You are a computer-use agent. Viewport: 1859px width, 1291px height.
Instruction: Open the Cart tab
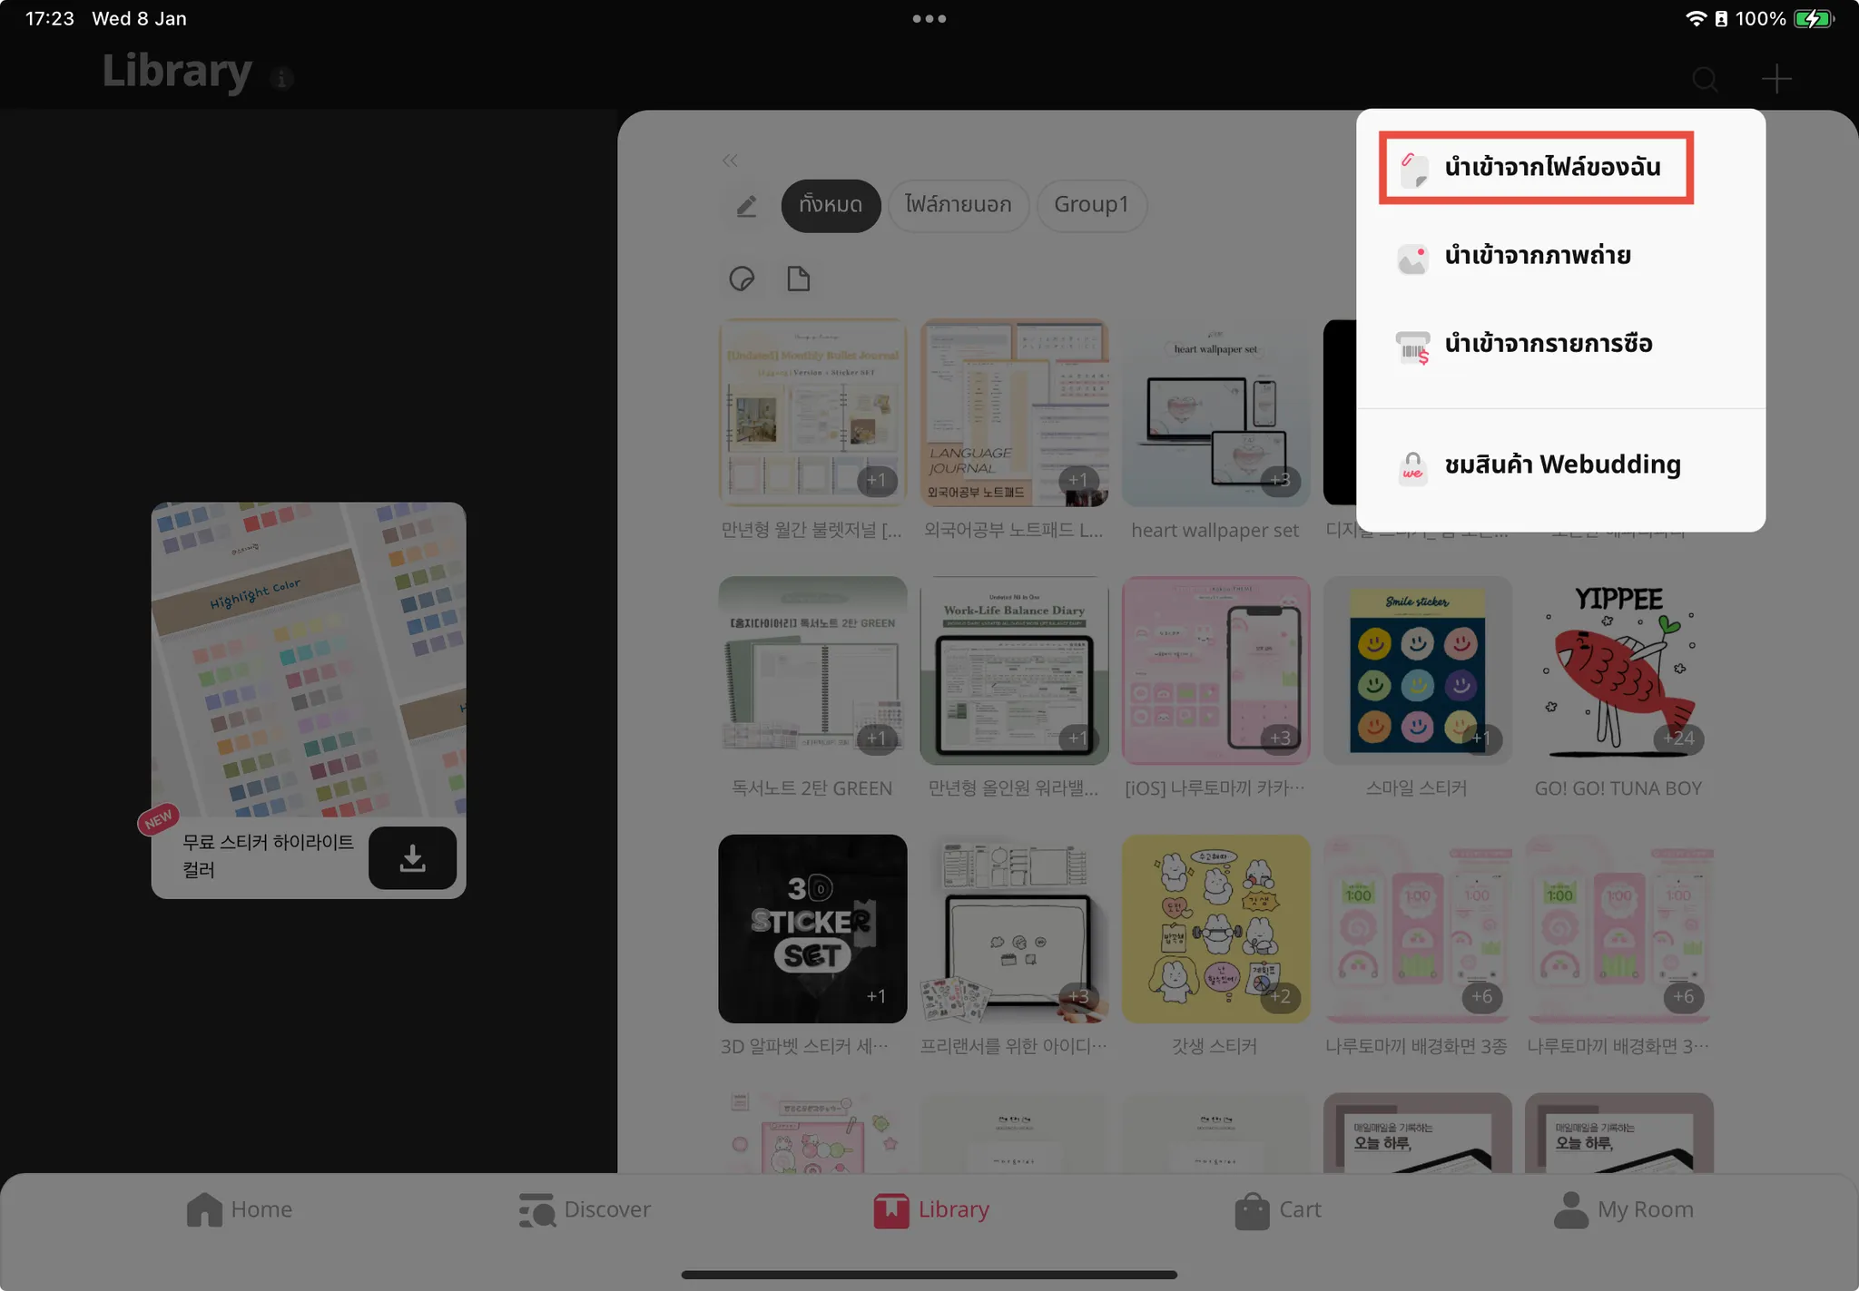[x=1278, y=1209]
